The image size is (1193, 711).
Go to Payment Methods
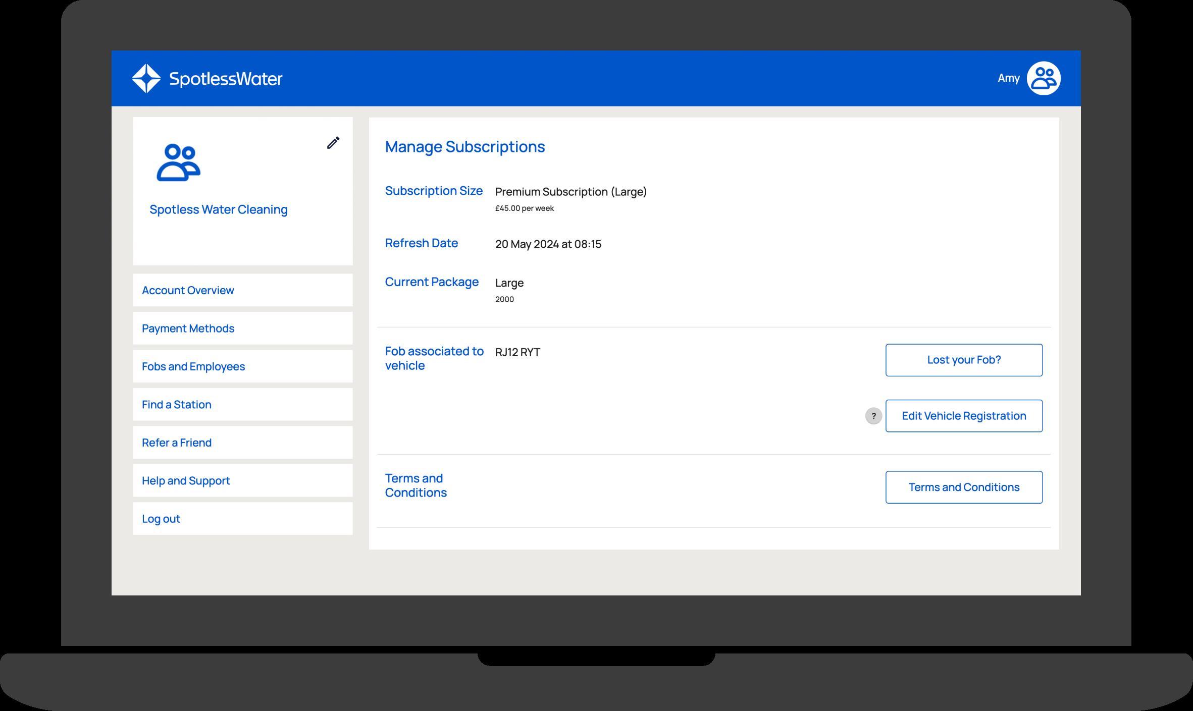click(x=243, y=328)
